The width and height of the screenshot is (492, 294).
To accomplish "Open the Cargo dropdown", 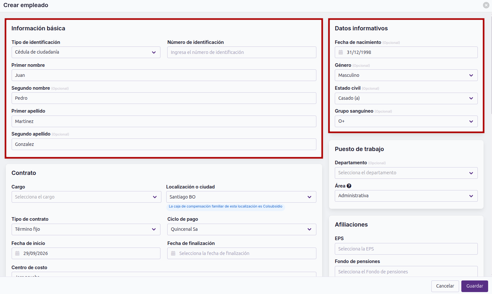I will 86,197.
